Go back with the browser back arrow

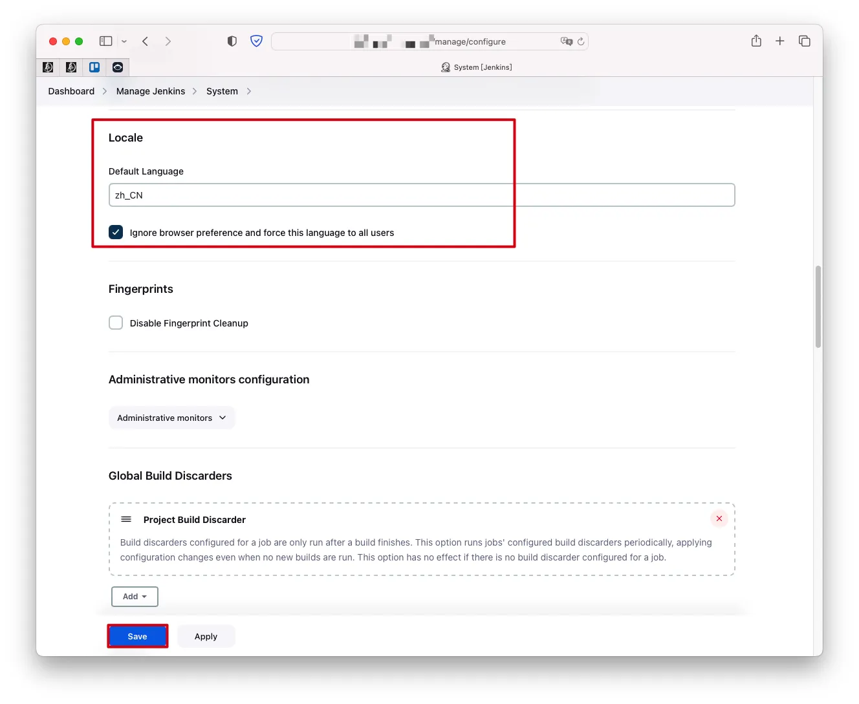(146, 41)
